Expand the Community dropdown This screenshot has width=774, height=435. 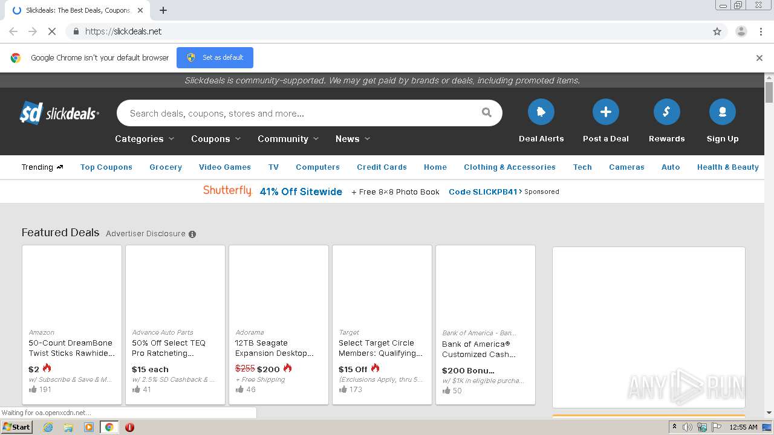[x=288, y=139]
